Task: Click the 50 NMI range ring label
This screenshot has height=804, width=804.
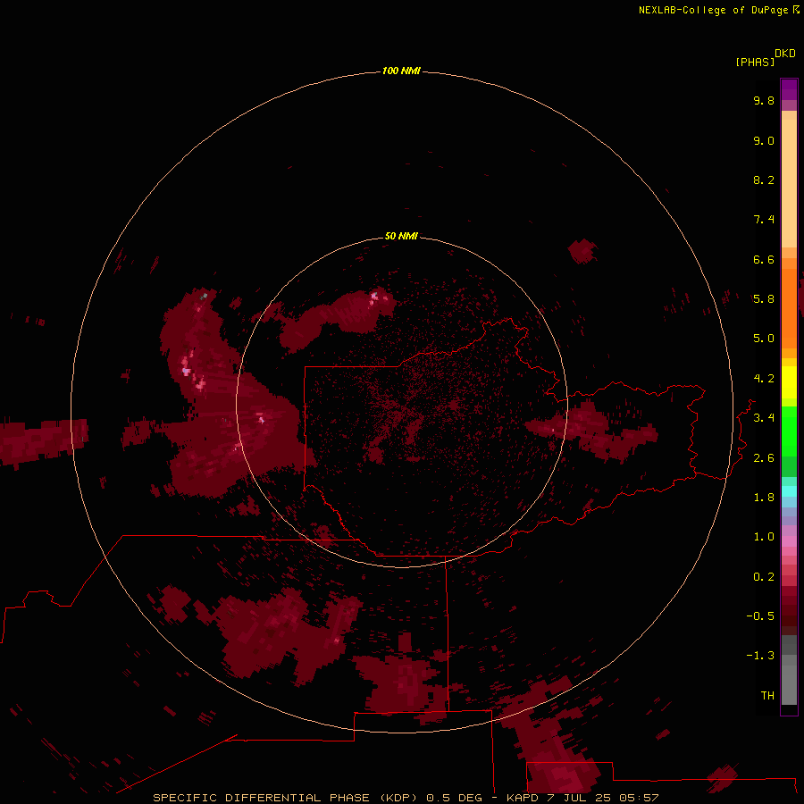Action: [x=401, y=236]
